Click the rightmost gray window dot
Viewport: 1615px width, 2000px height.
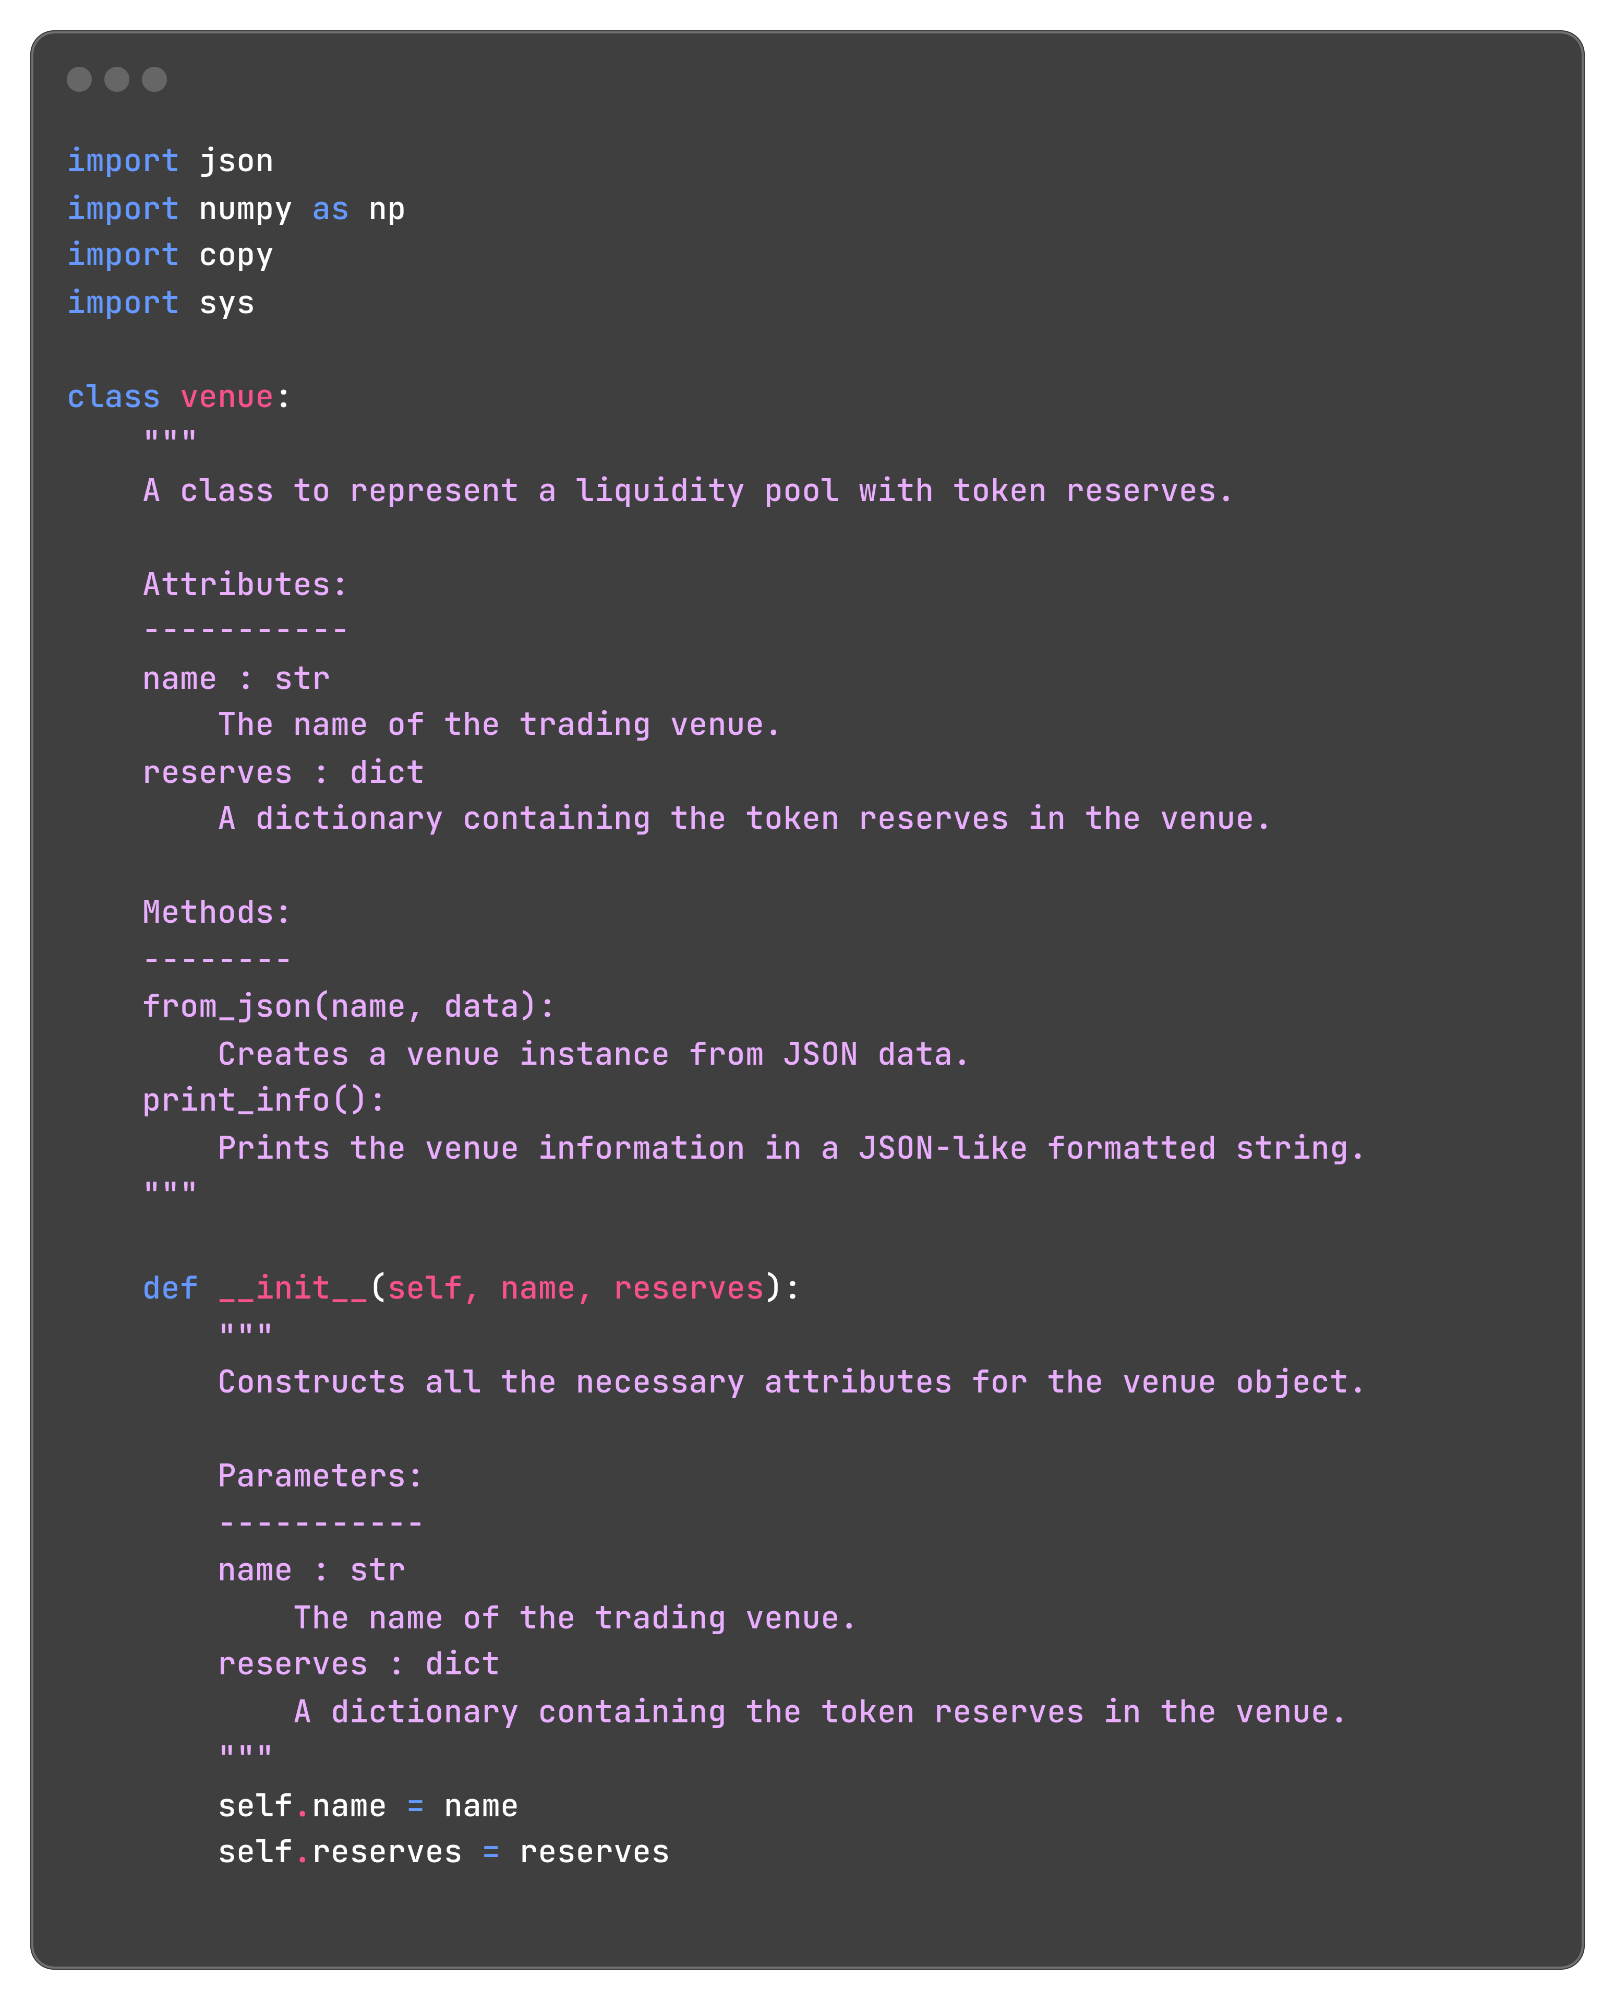point(154,79)
